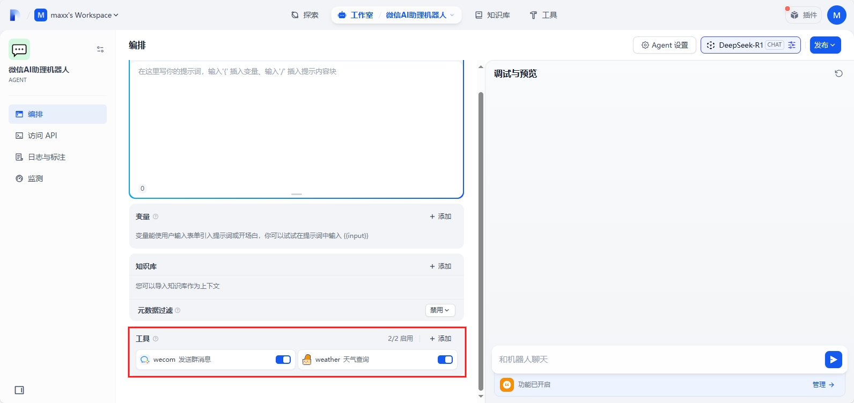854x403 pixels.
Task: Open 监测 in the sidebar
Action: (57, 178)
